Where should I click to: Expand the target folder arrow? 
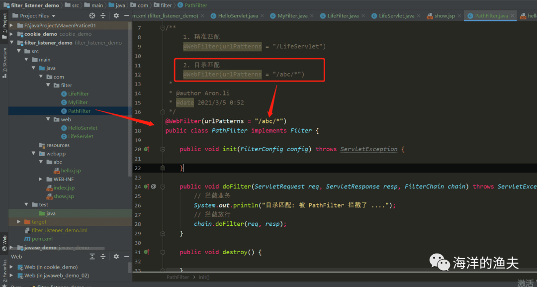pyautogui.click(x=19, y=221)
